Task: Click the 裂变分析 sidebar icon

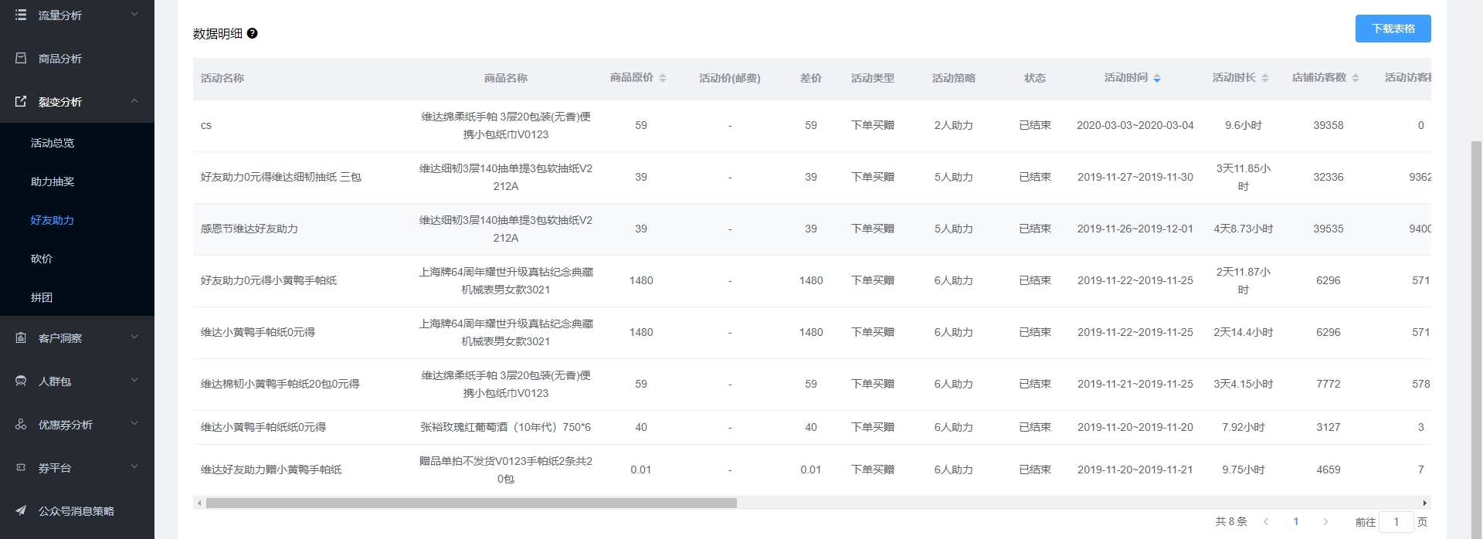Action: (21, 101)
